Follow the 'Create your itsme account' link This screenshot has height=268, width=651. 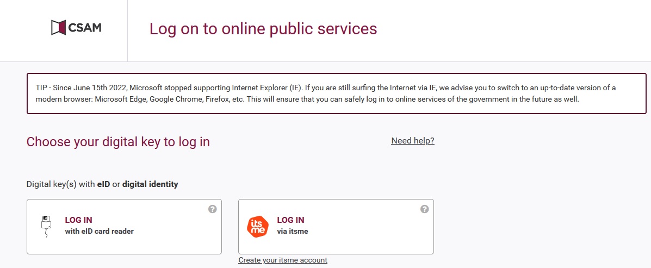point(283,260)
